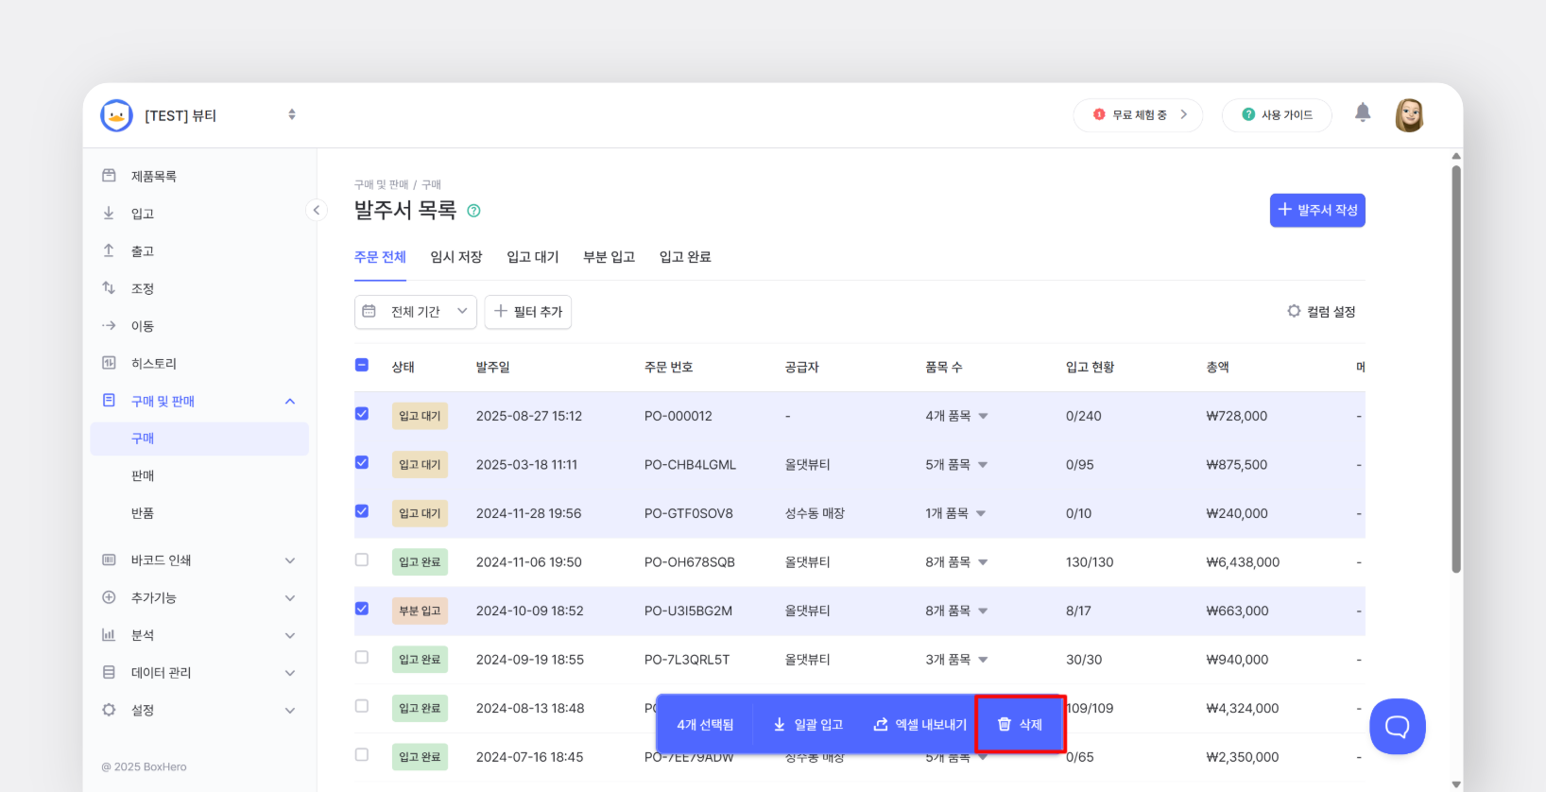The image size is (1546, 792).
Task: Click the BoxHero duck logo
Action: click(116, 115)
